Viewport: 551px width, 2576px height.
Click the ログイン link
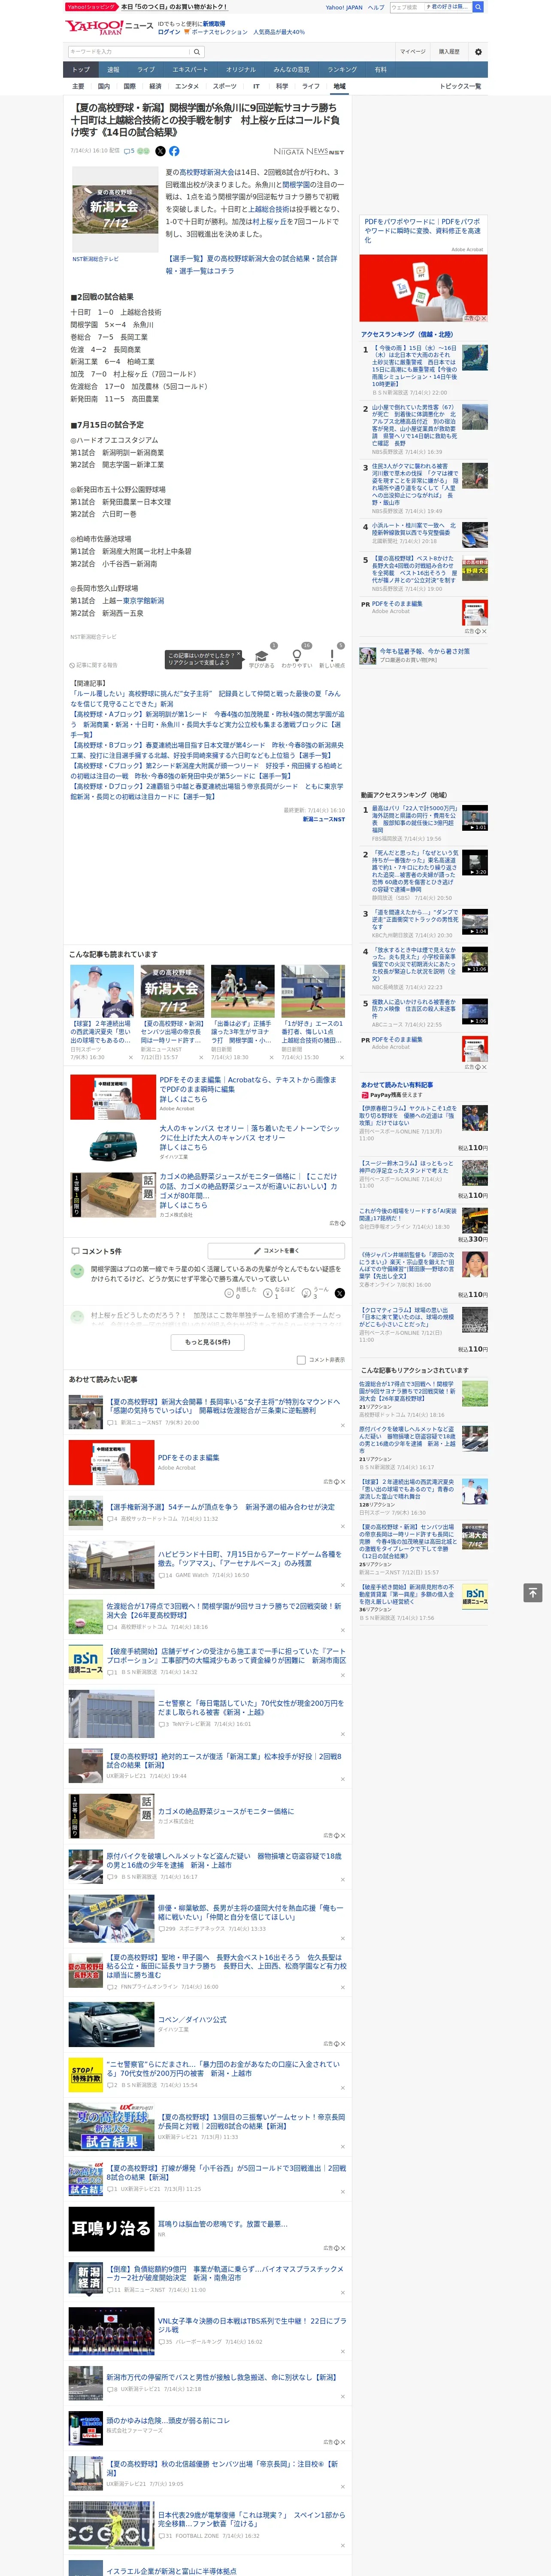(x=169, y=32)
